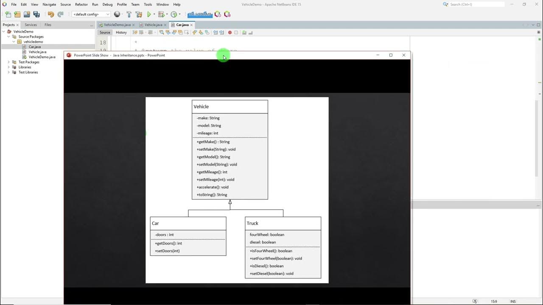Maximize the PowerPoint Slide Show window
This screenshot has width=543, height=305.
(x=391, y=55)
